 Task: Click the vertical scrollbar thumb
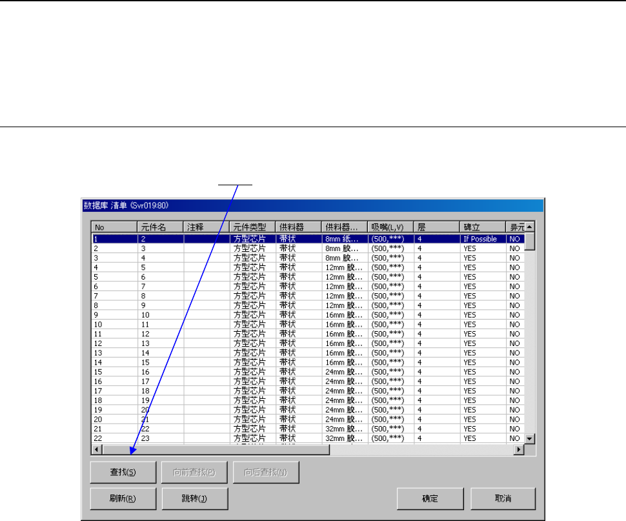[530, 241]
